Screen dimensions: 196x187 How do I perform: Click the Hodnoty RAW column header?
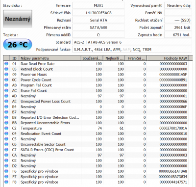point(168,58)
